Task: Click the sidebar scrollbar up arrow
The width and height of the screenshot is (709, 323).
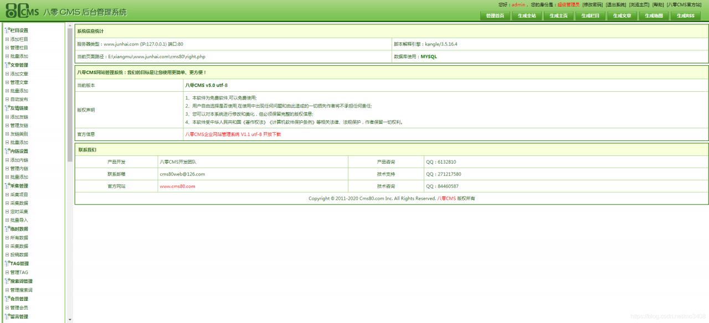Action: coord(70,25)
